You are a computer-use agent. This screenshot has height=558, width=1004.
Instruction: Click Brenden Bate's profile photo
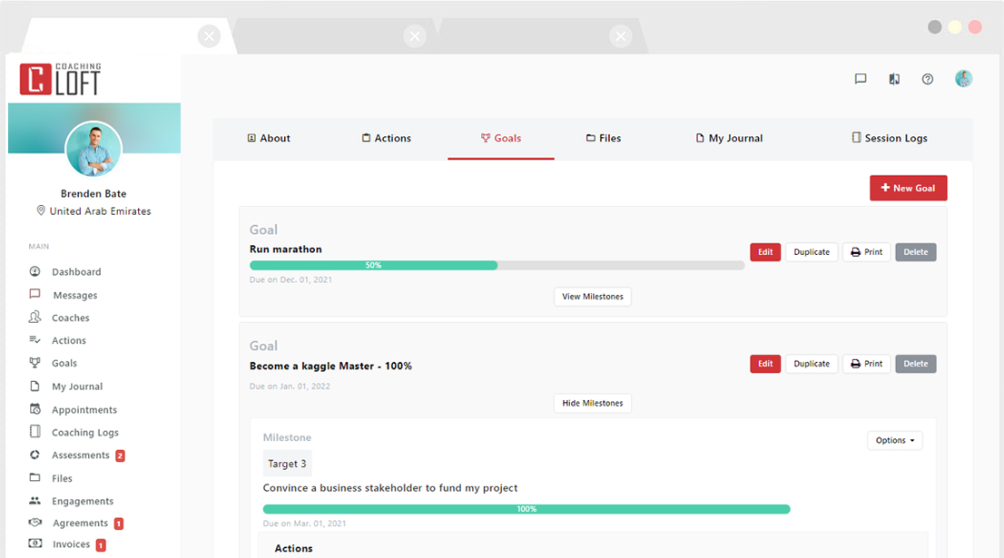point(94,150)
